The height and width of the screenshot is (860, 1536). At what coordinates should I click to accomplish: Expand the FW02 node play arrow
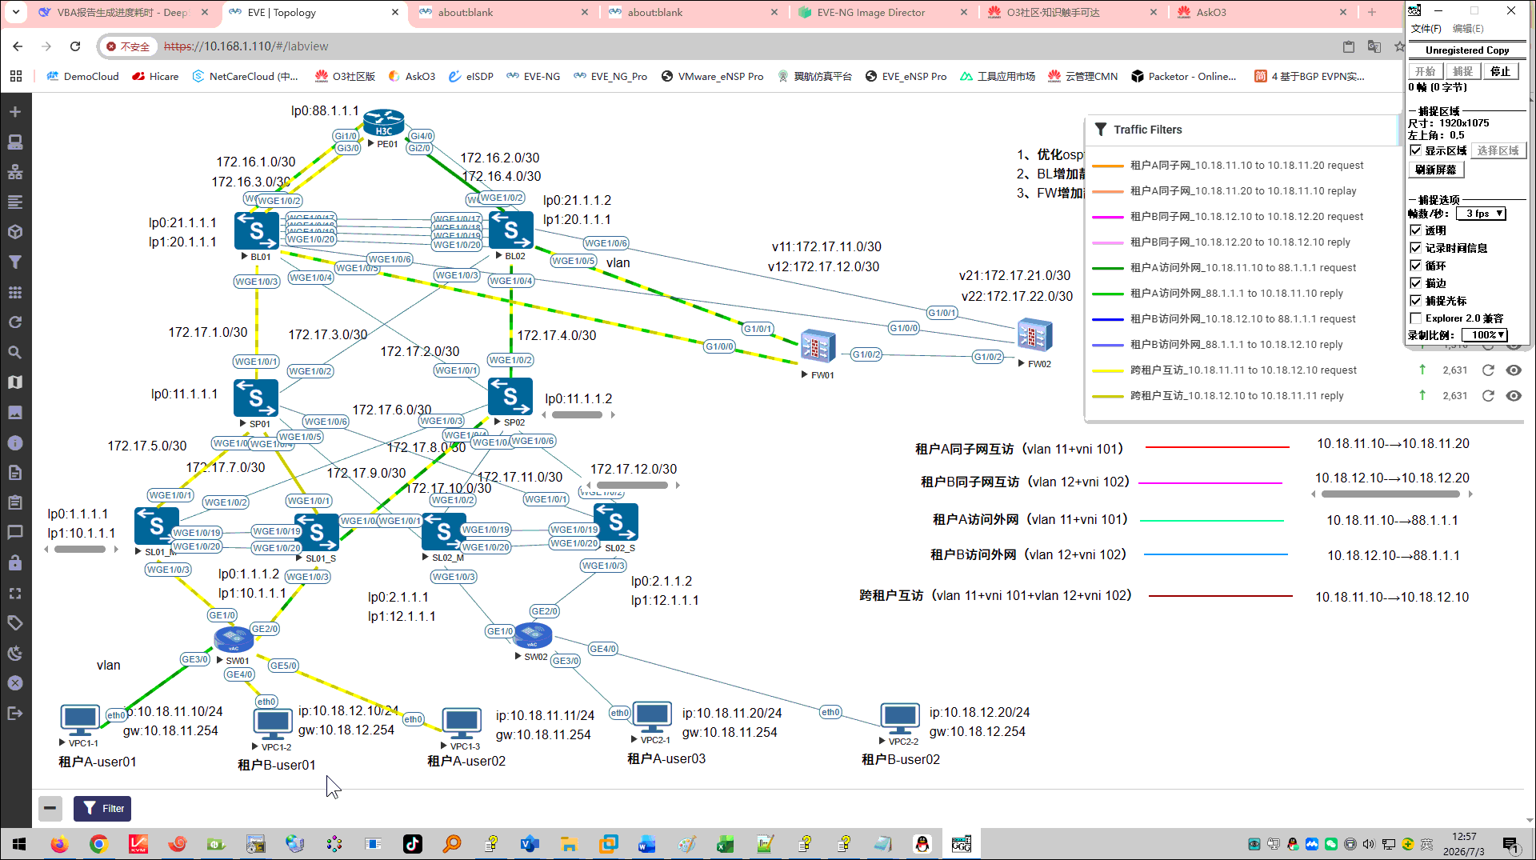1022,364
